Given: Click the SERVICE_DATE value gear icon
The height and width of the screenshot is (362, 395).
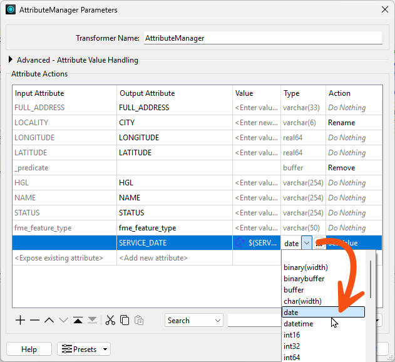Looking at the screenshot, I should pos(240,243).
